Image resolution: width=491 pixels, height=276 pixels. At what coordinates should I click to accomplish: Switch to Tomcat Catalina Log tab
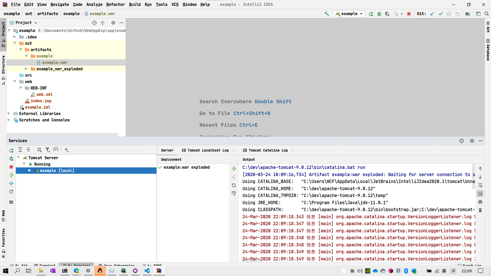(268, 150)
